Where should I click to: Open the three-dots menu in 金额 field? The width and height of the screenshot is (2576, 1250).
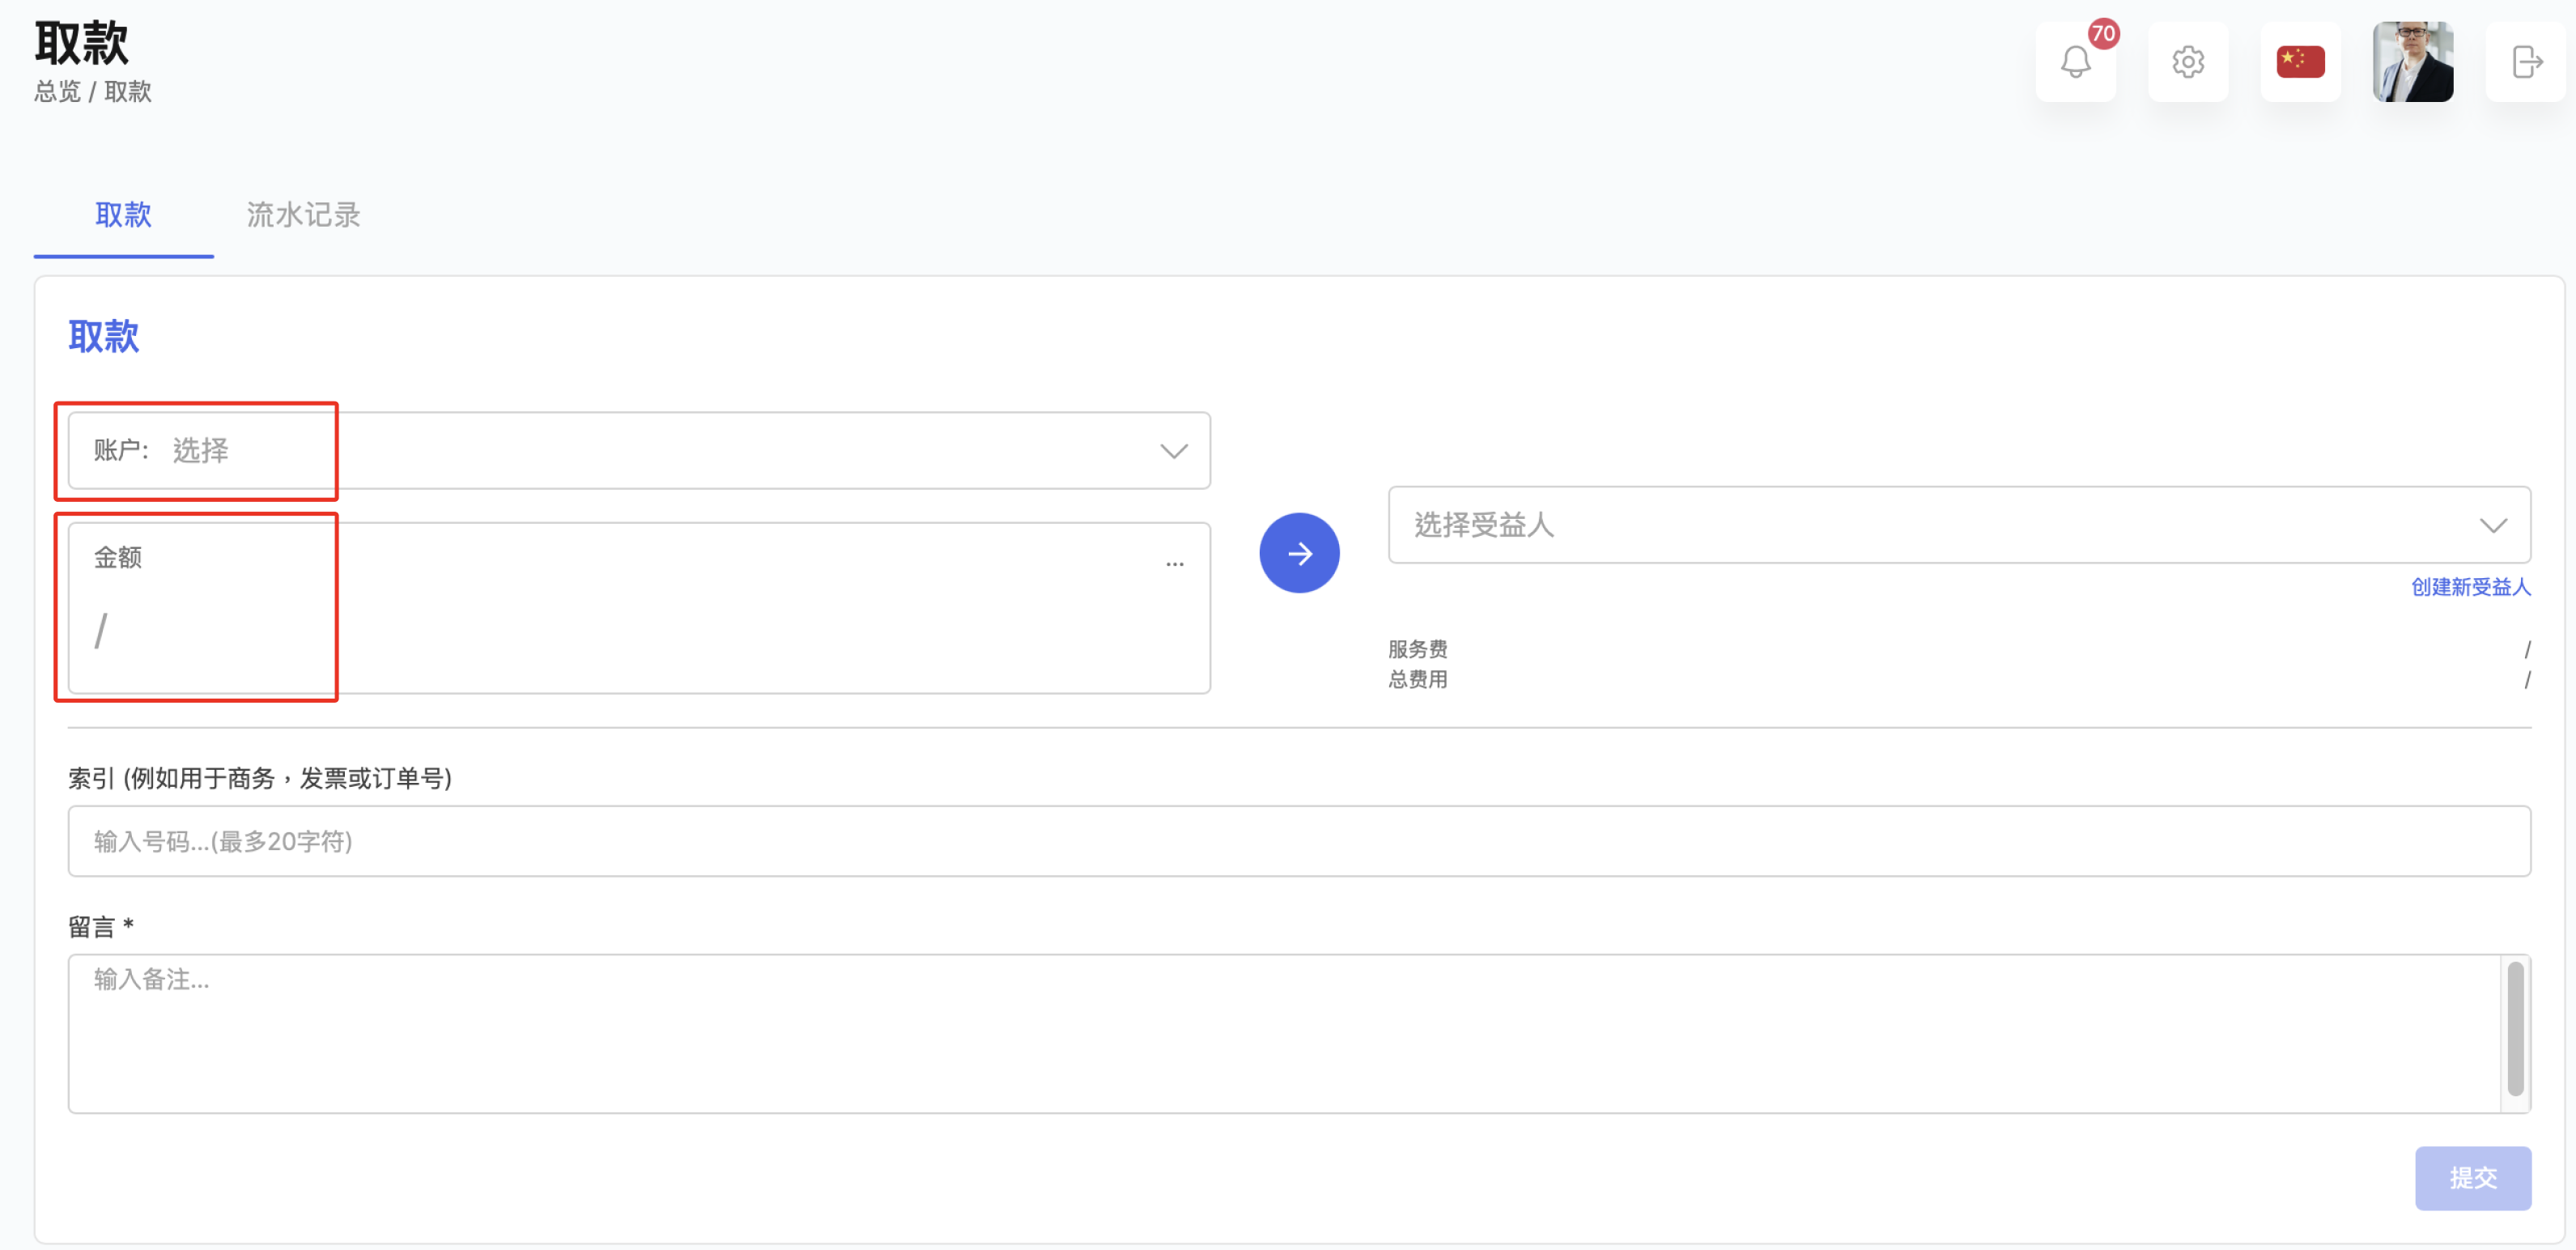(1174, 564)
